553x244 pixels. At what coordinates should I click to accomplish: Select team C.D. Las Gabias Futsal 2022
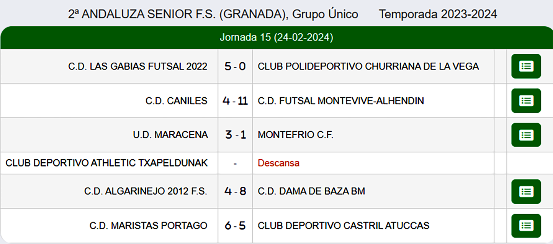pyautogui.click(x=138, y=66)
